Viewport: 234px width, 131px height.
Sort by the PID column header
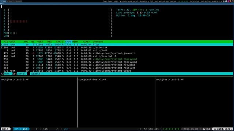pyautogui.click(x=6, y=41)
